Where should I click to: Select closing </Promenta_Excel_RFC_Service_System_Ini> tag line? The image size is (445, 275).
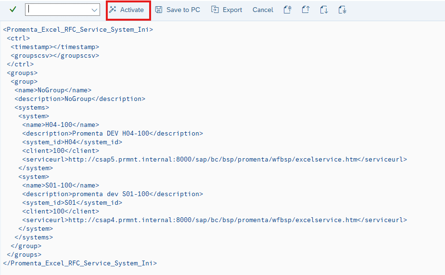point(80,263)
